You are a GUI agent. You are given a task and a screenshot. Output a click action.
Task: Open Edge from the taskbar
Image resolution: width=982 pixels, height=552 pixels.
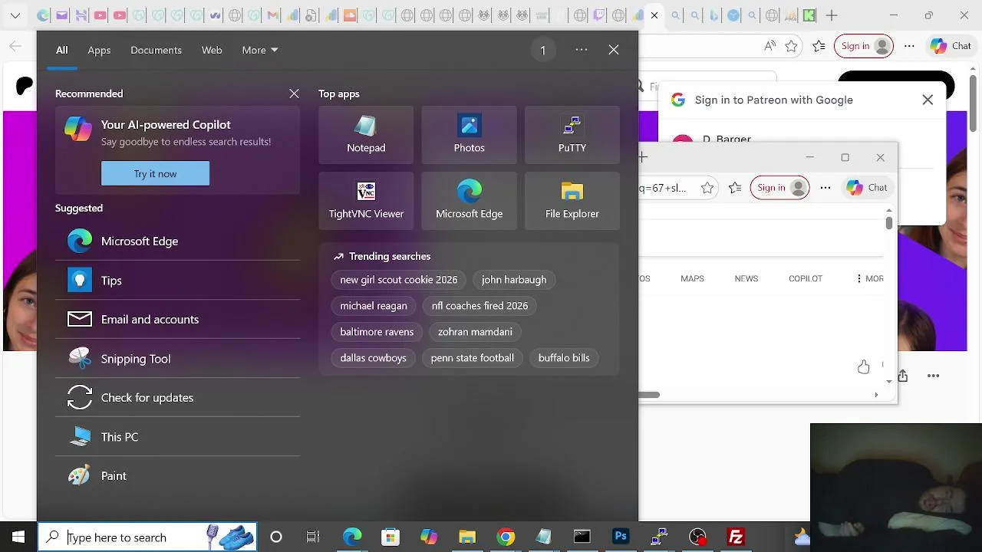click(x=352, y=537)
